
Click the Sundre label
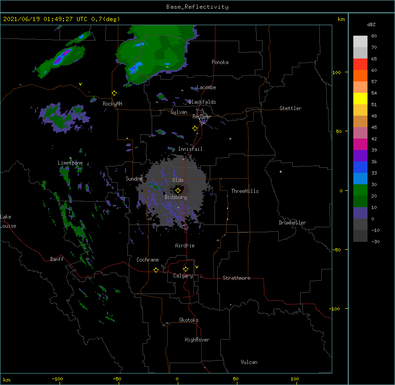pos(134,179)
